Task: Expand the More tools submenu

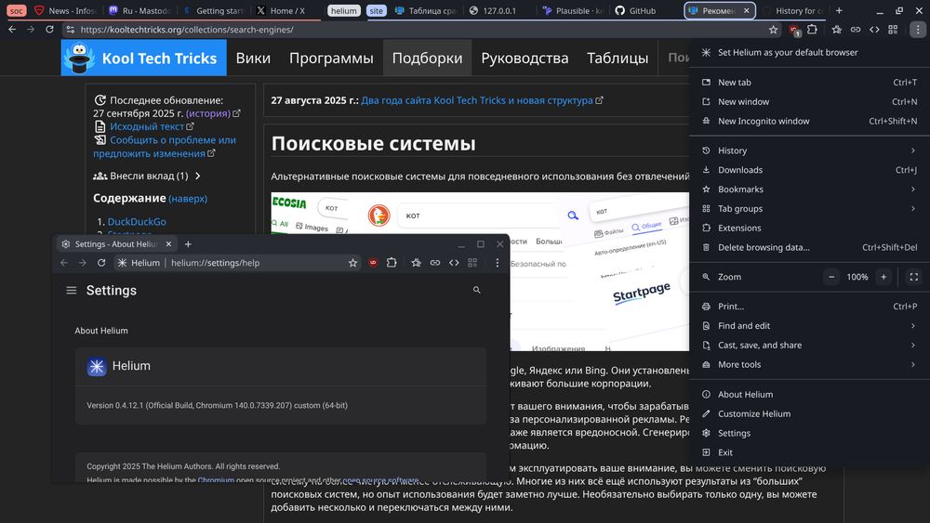Action: (x=810, y=364)
